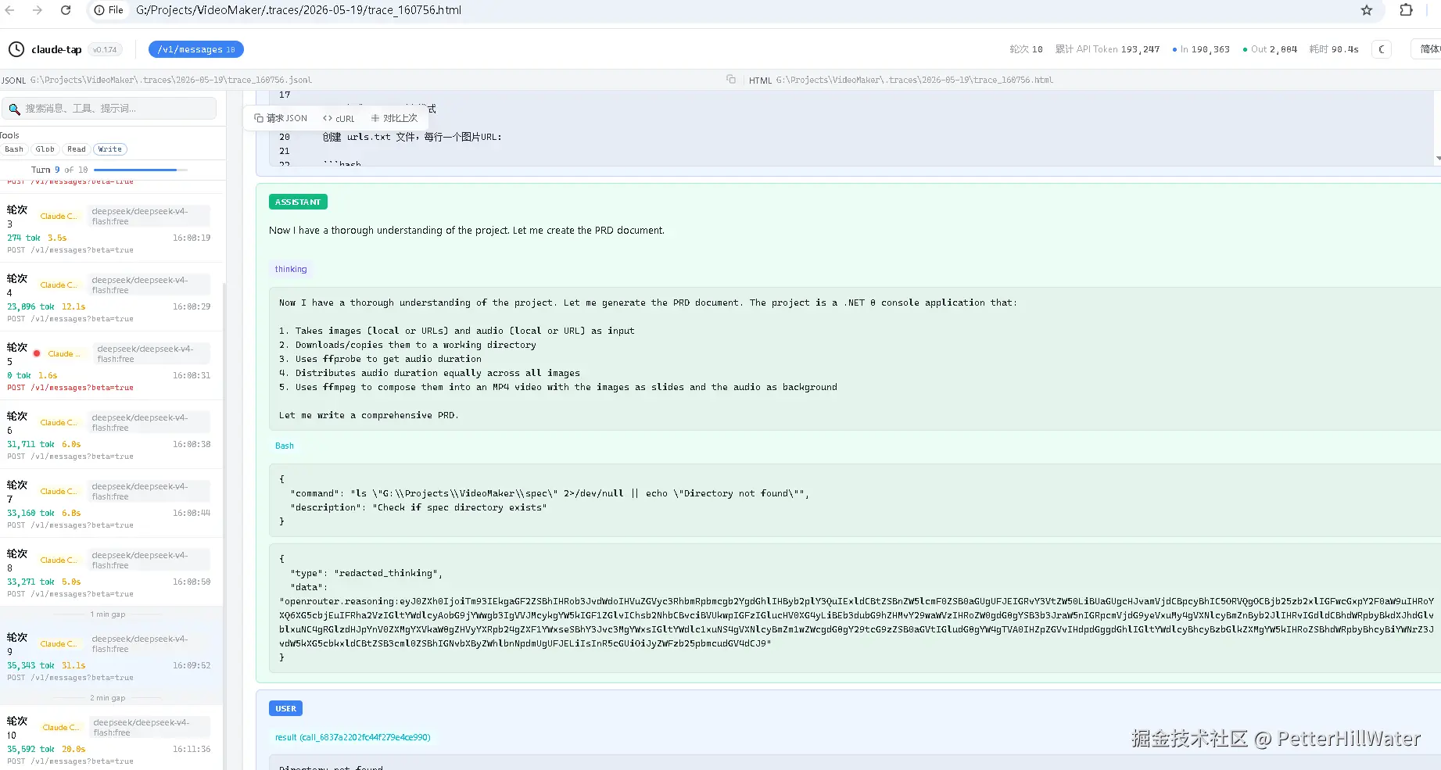Click the USER role badge
Viewport: 1441px width, 770px height.
coord(285,708)
